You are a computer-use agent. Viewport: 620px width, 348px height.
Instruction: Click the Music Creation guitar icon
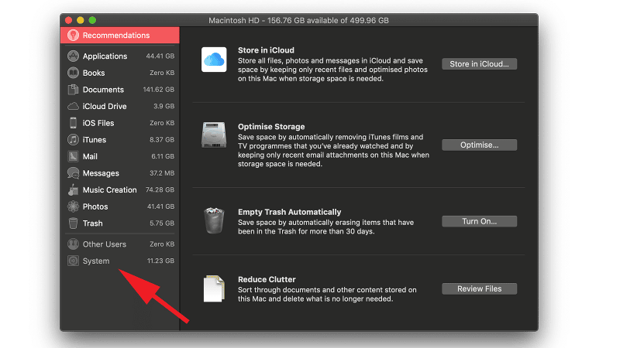[73, 189]
